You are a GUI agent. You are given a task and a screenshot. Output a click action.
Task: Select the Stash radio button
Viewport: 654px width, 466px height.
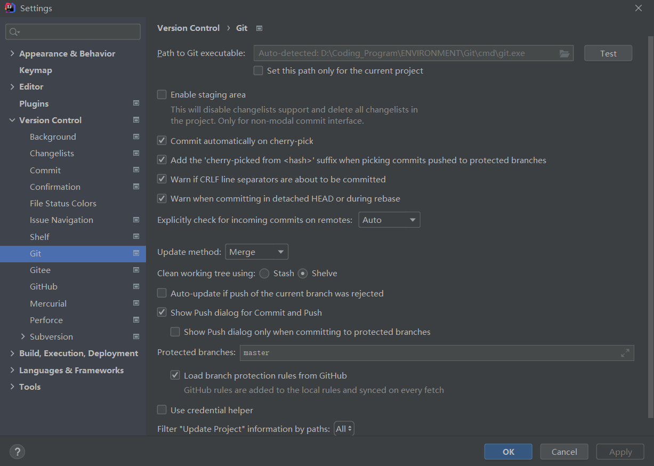pyautogui.click(x=264, y=274)
